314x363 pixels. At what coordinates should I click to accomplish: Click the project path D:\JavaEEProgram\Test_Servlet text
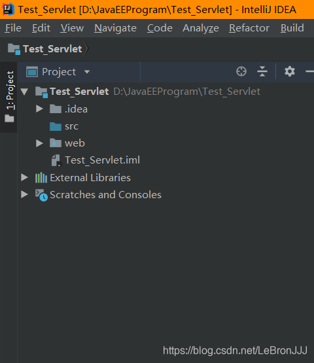pos(187,92)
